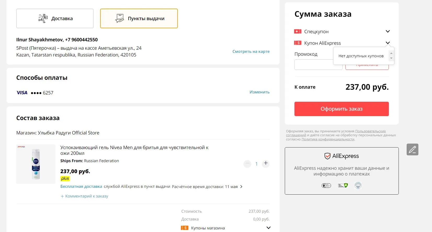The width and height of the screenshot is (432, 232).
Task: Click the red Спецкупон coupon icon
Action: (298, 31)
